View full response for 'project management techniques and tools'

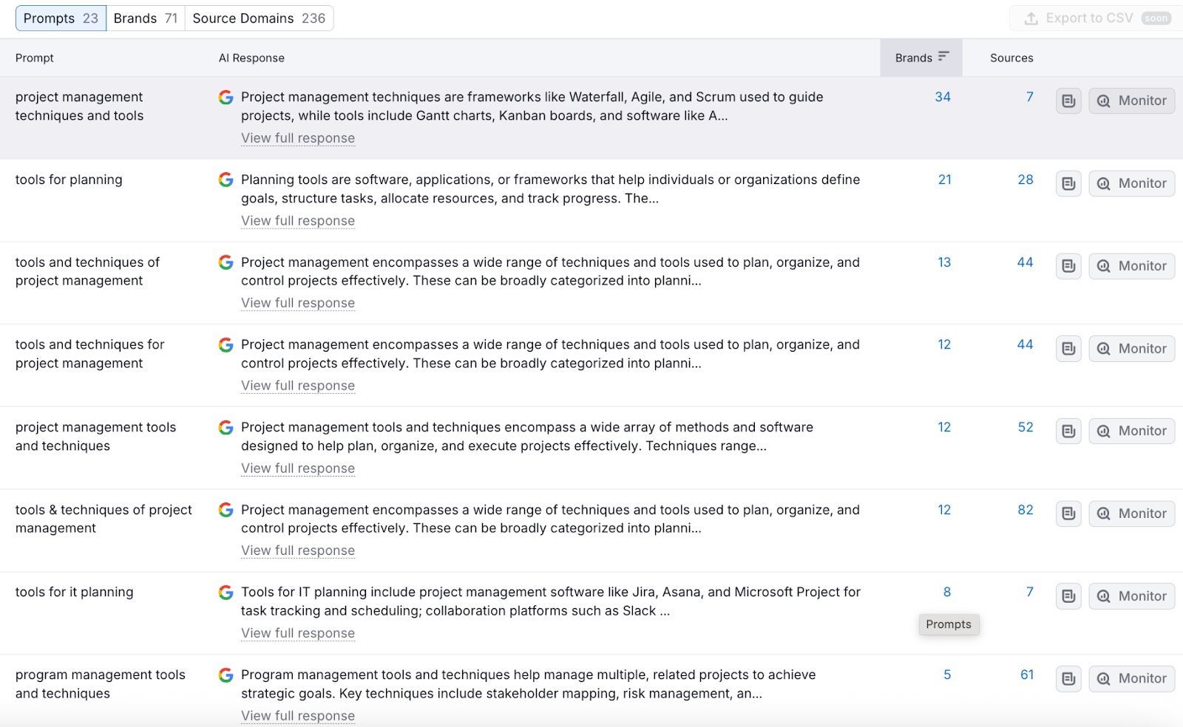tap(297, 138)
